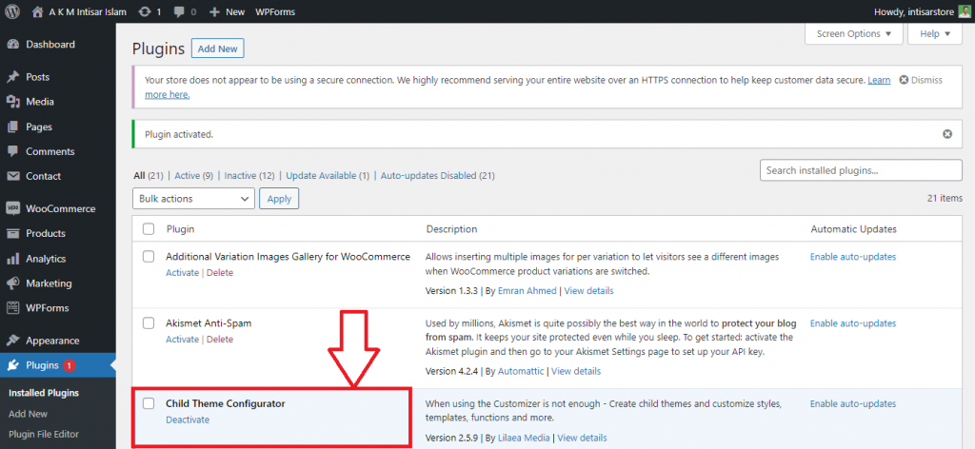This screenshot has height=449, width=975.
Task: Open the Automattic author link
Action: [521, 371]
